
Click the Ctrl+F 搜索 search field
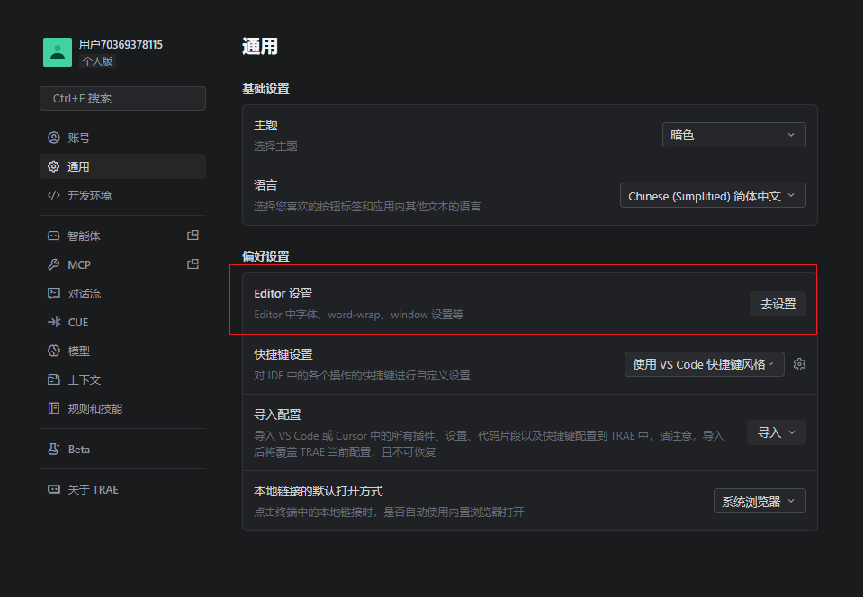pyautogui.click(x=122, y=98)
